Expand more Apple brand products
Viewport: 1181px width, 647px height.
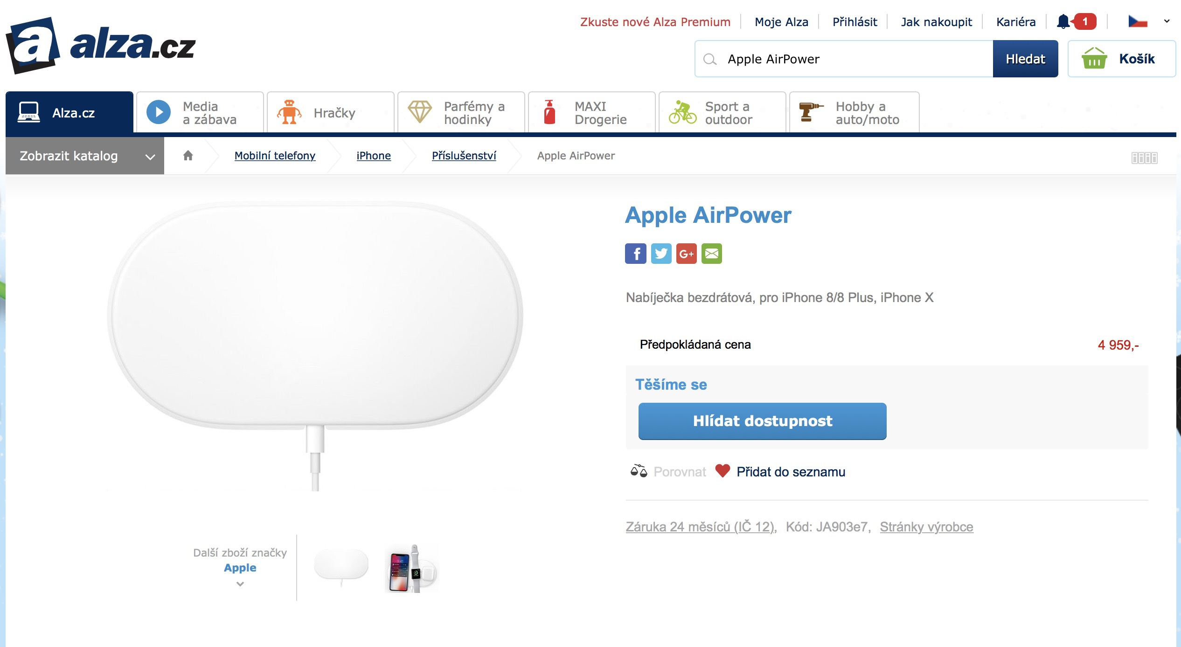click(240, 584)
